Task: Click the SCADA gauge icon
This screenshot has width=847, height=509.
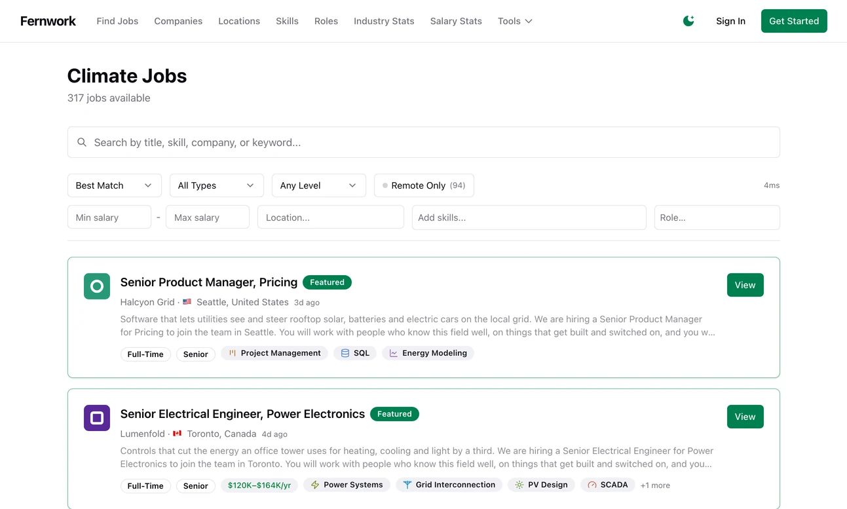Action: tap(592, 485)
